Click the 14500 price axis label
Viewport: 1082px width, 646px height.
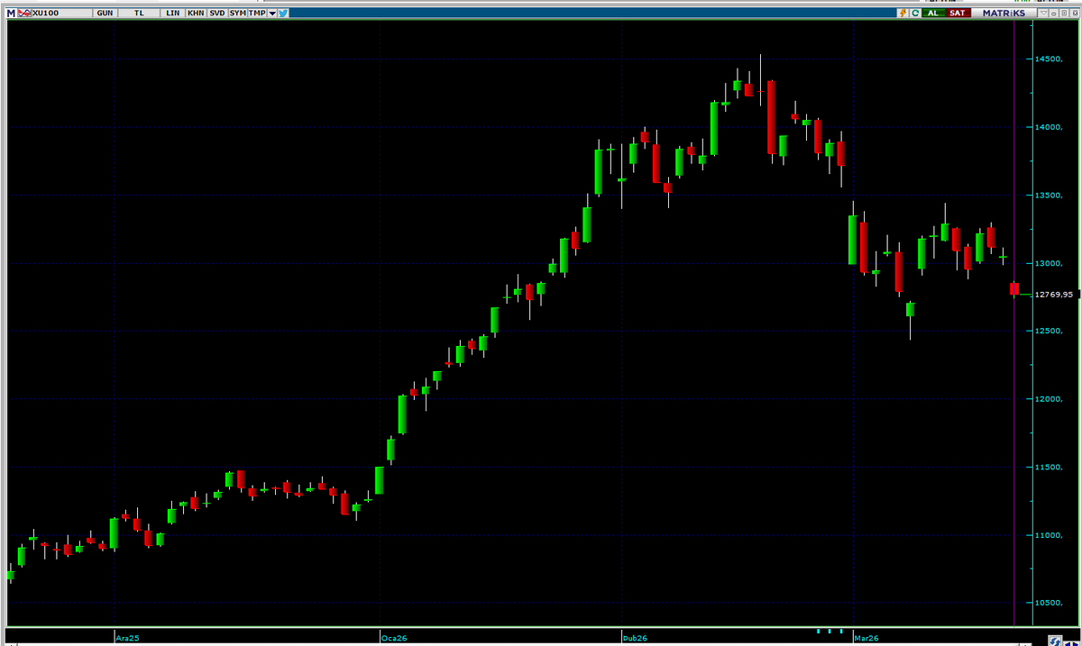pyautogui.click(x=1049, y=59)
